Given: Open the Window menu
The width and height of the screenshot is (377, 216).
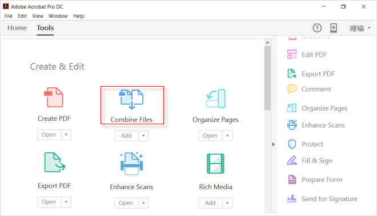Looking at the screenshot, I should [x=58, y=16].
